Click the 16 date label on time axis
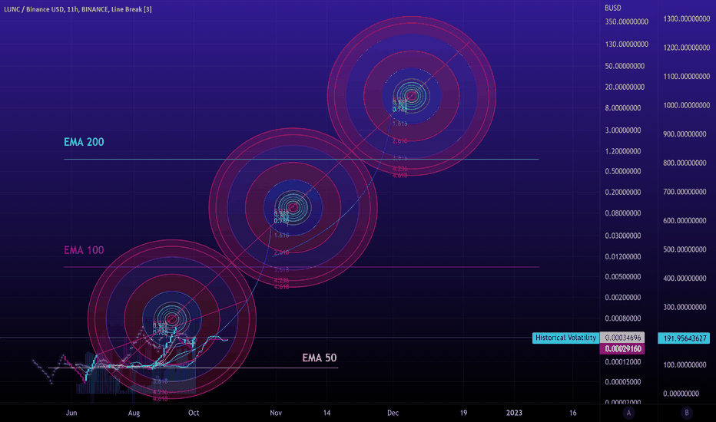716x422 pixels. pyautogui.click(x=572, y=413)
